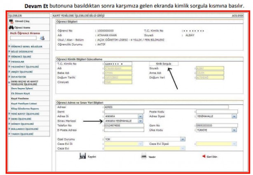Open the Adres İli ANKARA dropdown
Viewport: 253px width, 175px height.
click(x=141, y=116)
